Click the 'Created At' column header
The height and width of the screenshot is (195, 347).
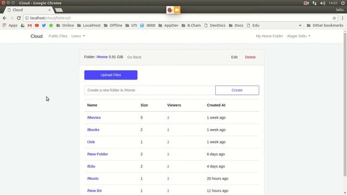pyautogui.click(x=216, y=105)
